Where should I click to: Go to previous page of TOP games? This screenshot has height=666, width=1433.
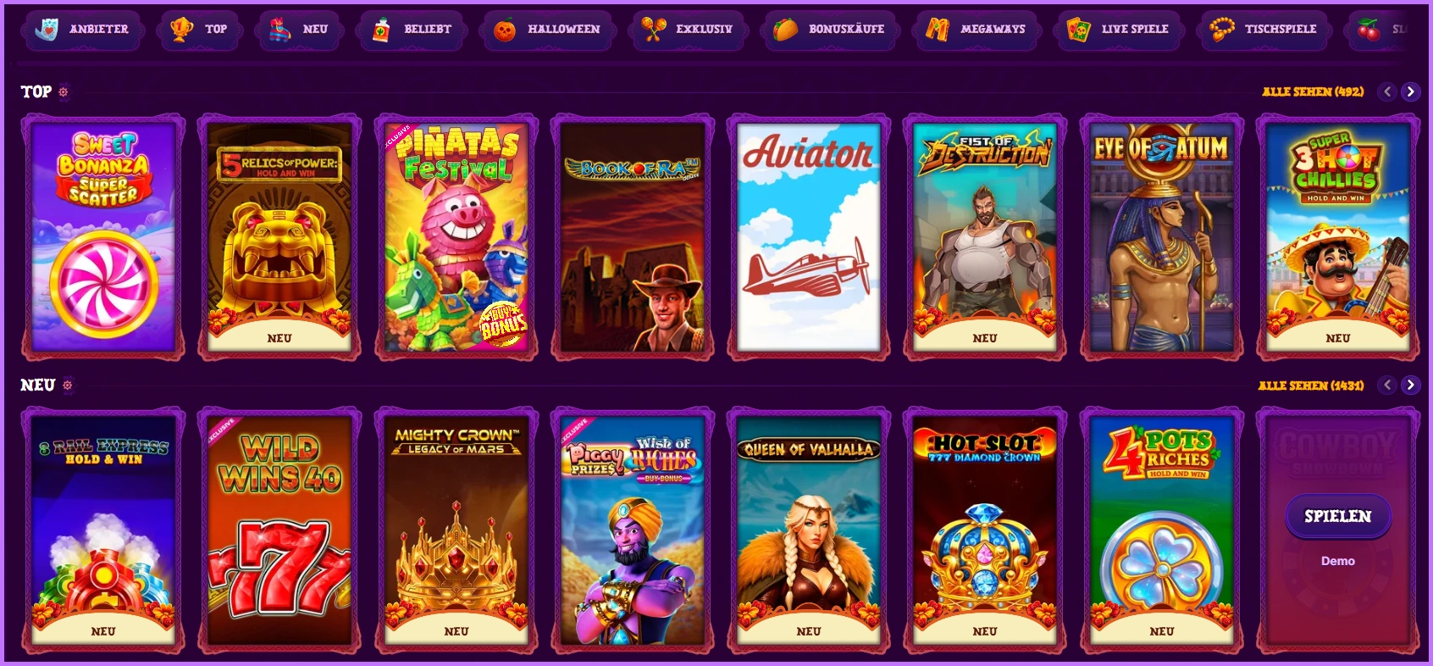point(1387,92)
